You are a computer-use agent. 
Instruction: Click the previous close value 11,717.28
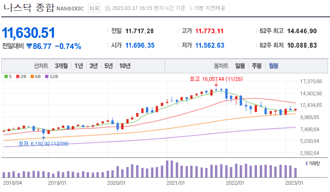coord(139,31)
